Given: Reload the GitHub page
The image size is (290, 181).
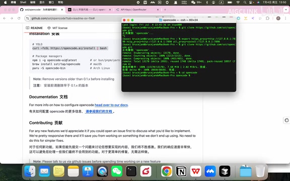Looking at the screenshot, I should click(x=19, y=18).
